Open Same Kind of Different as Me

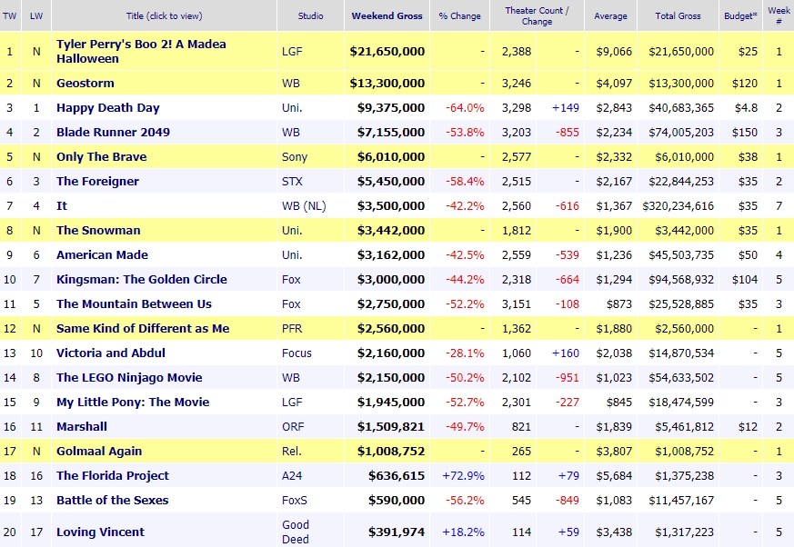143,328
